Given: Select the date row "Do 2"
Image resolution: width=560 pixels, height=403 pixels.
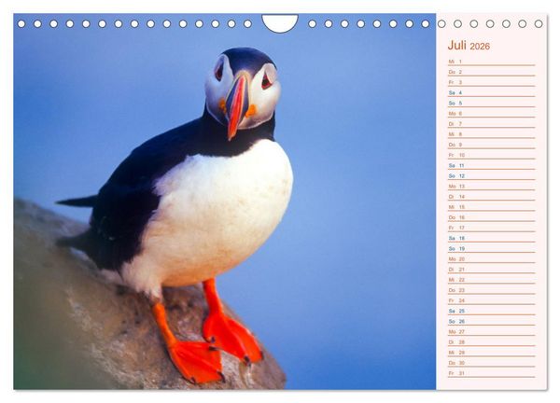Looking at the screenshot, I should pos(492,72).
